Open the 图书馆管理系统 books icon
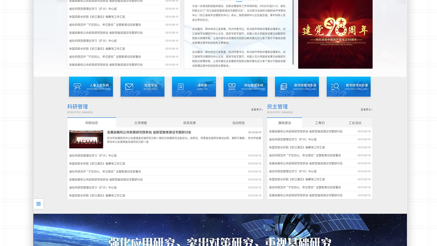Screen dimensions: 437x246 [284, 87]
